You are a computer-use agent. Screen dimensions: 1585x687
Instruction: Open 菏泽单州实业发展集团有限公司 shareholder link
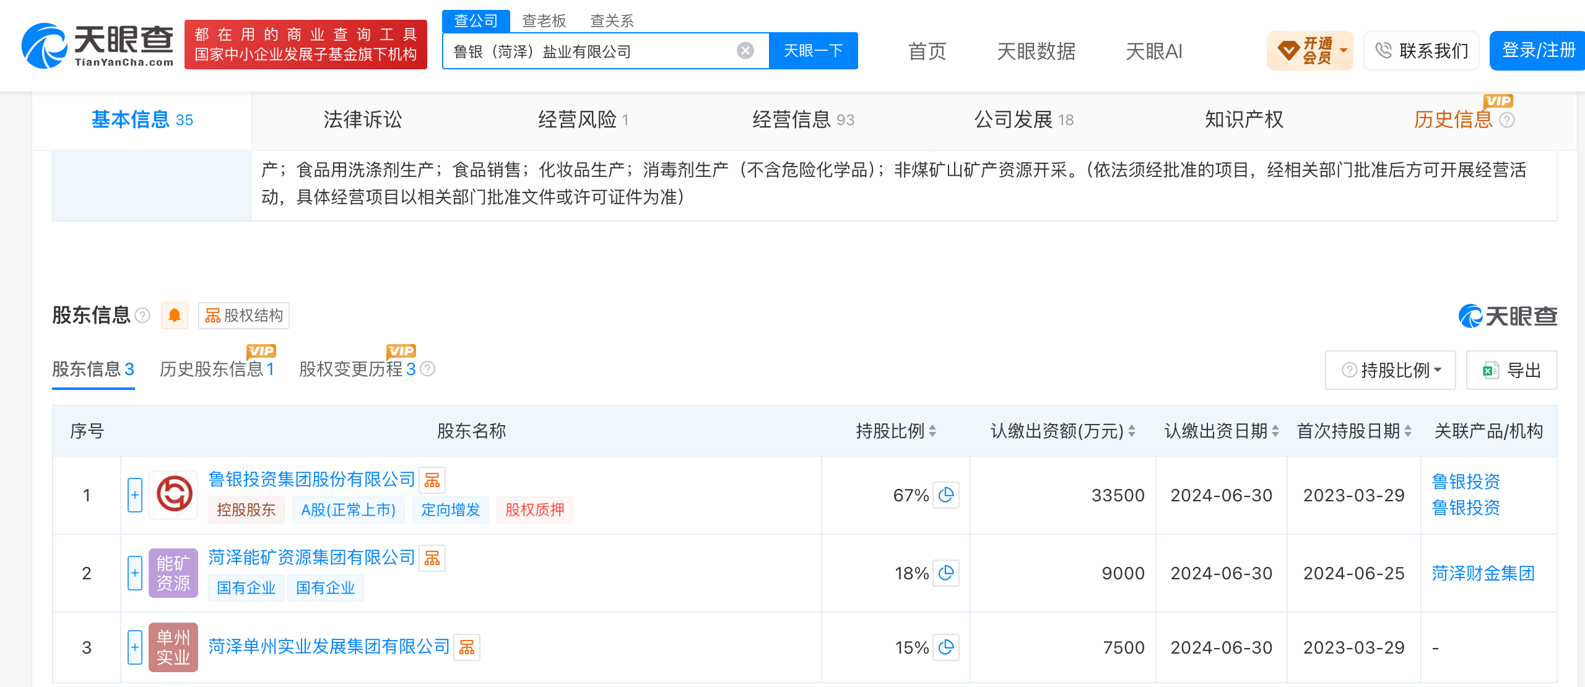[329, 647]
